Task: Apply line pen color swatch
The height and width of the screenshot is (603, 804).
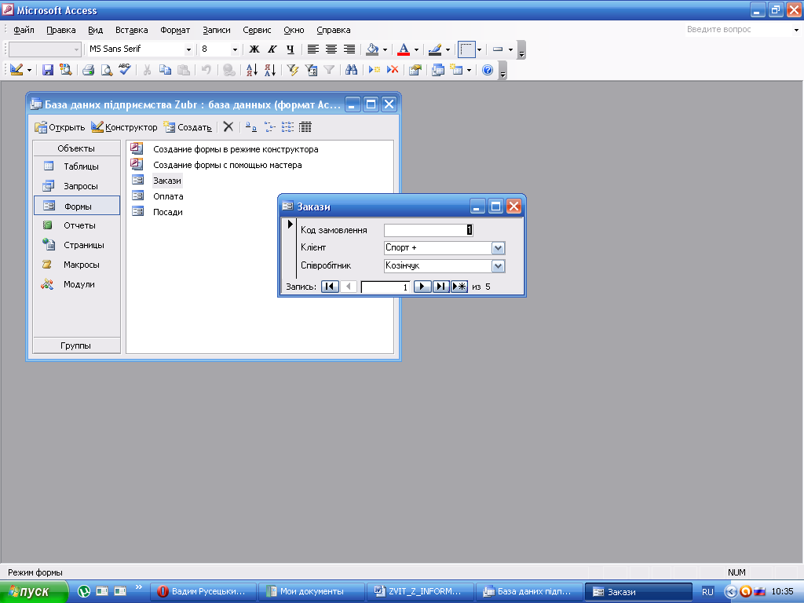Action: [435, 49]
